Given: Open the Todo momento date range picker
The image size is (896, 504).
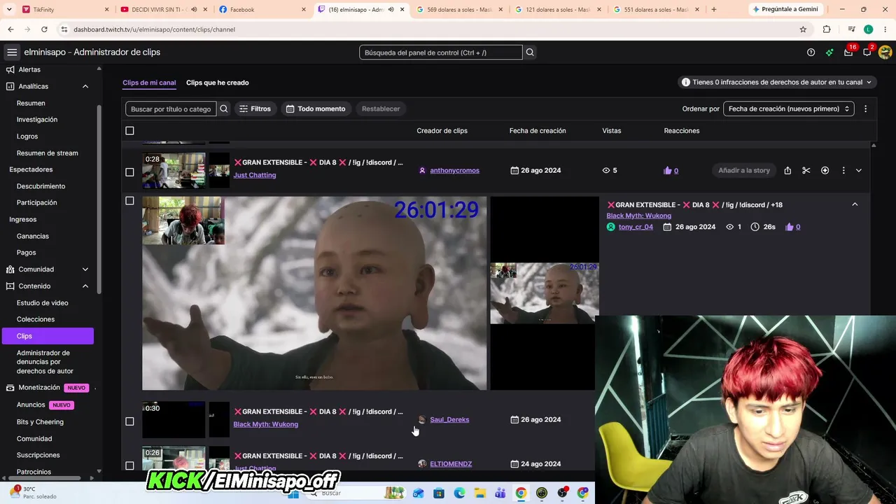Looking at the screenshot, I should tap(316, 108).
